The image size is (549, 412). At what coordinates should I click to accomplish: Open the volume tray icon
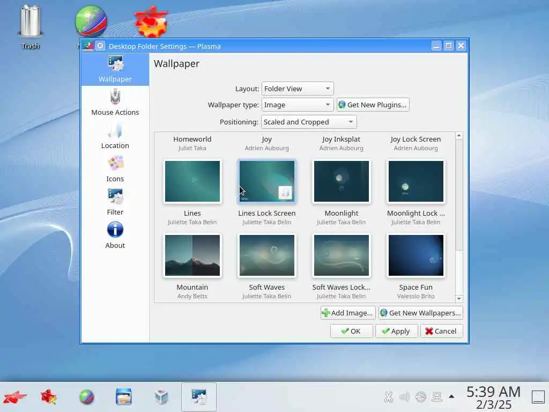coord(404,397)
